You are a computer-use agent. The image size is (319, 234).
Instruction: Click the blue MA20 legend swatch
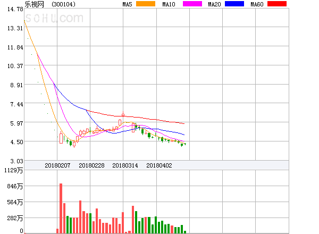234,4
